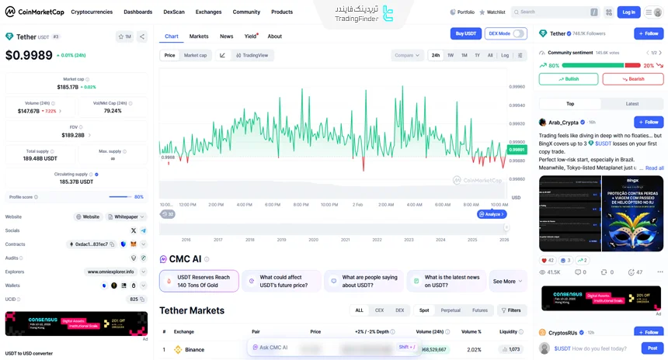Open the header hamburger profile menu
Screen dimensions: 668x360
653,12
